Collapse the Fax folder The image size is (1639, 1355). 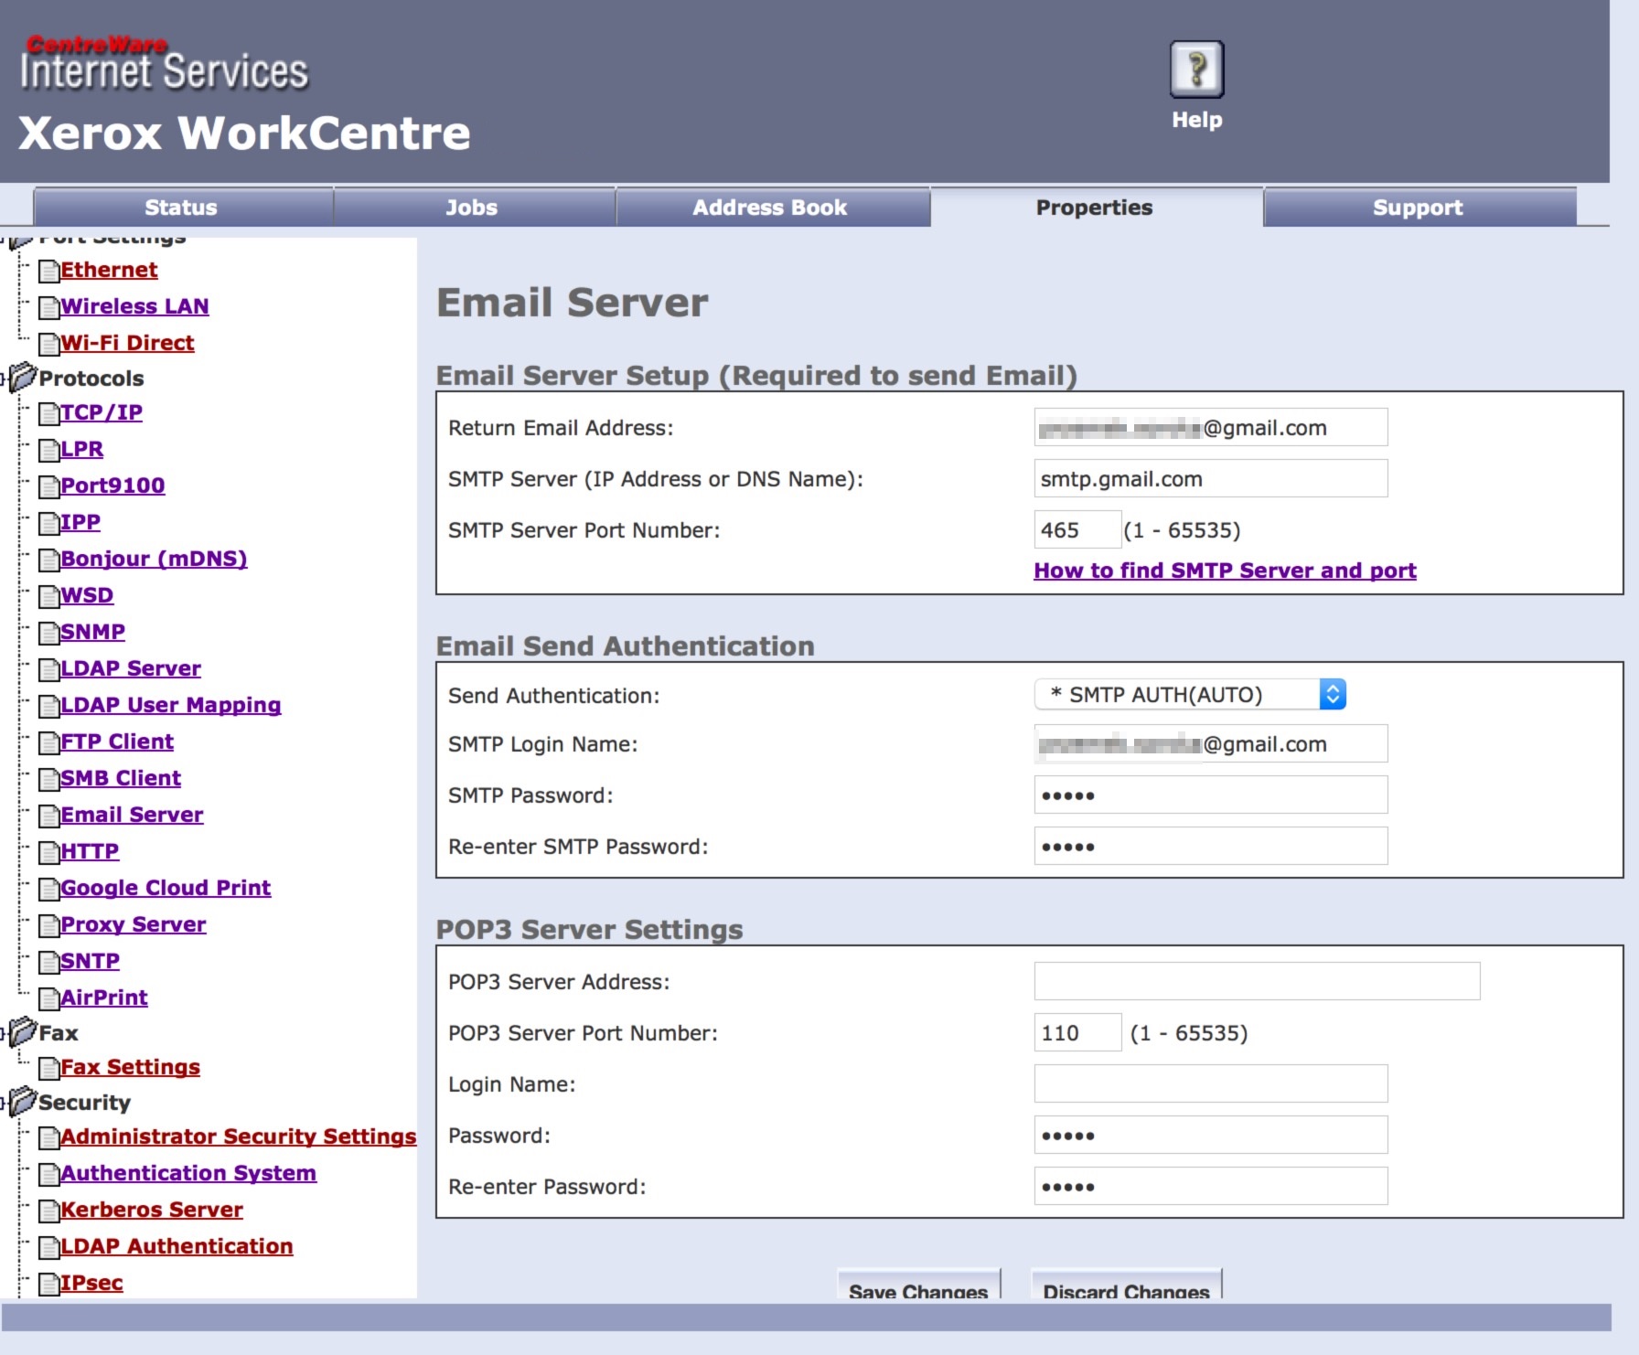(21, 1031)
